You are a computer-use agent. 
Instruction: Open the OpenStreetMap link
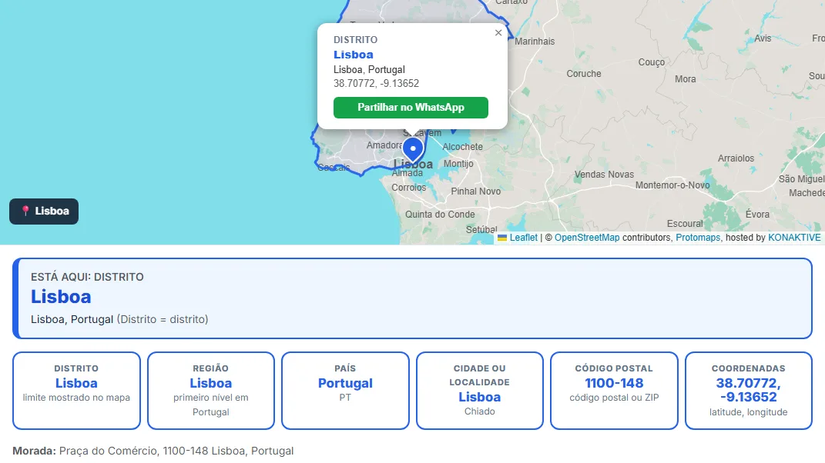tap(587, 238)
